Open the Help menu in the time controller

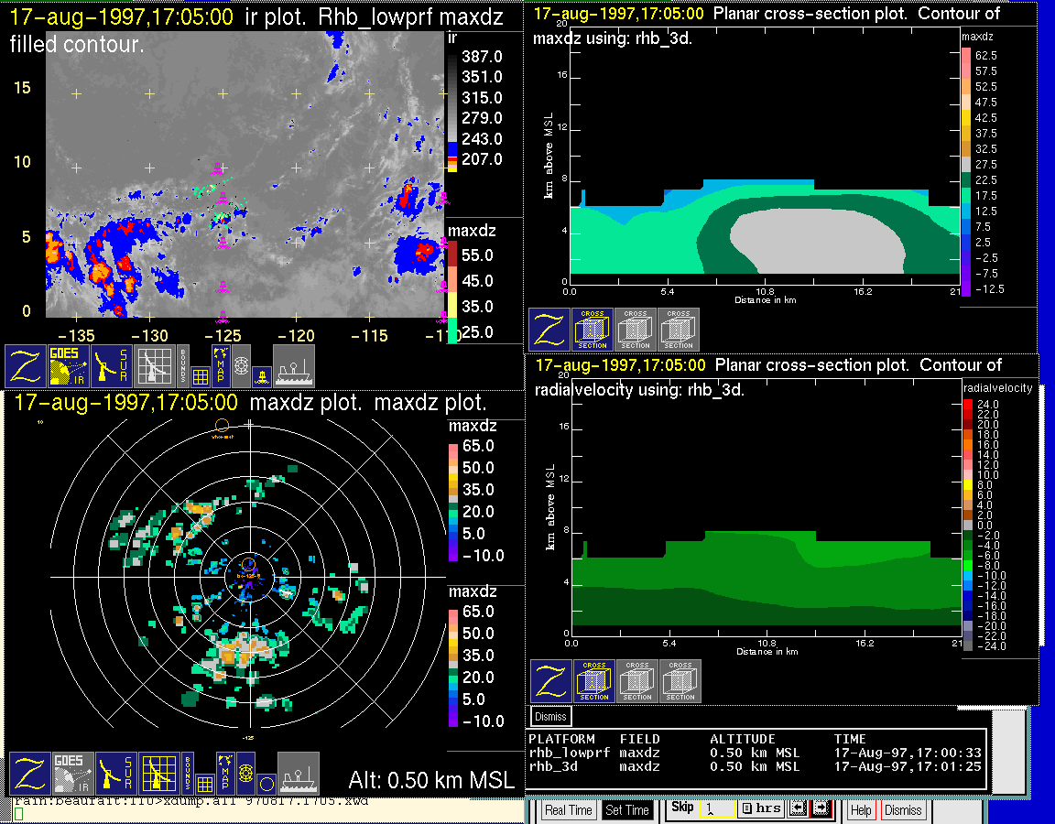pyautogui.click(x=861, y=810)
